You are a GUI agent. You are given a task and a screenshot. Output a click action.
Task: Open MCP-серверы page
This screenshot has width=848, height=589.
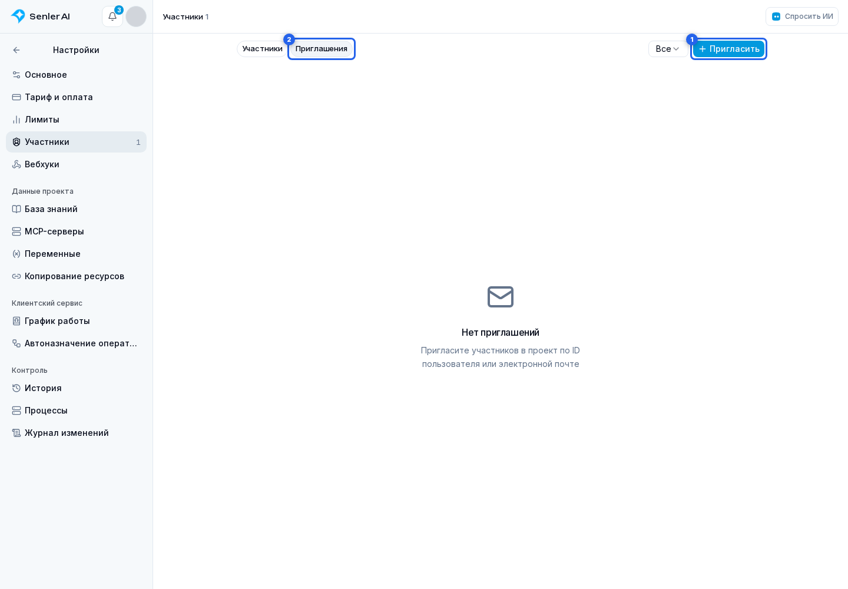76,231
